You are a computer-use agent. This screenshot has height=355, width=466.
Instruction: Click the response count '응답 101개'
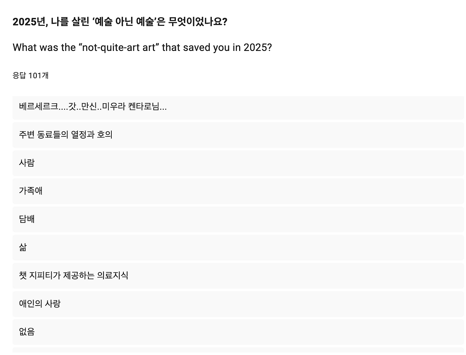tap(31, 76)
